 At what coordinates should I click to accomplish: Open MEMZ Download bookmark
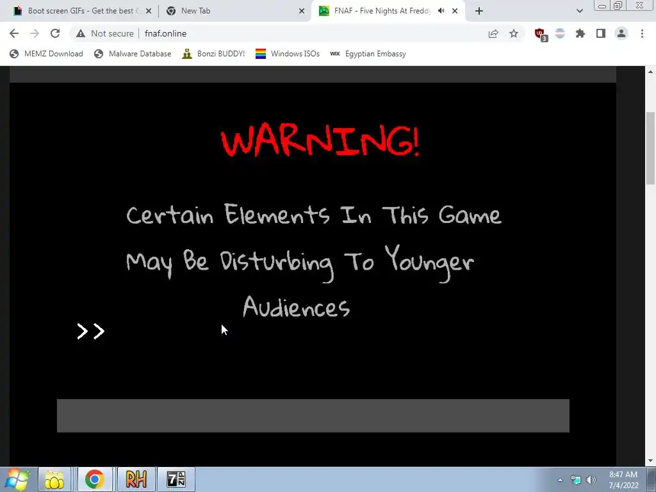tap(46, 54)
